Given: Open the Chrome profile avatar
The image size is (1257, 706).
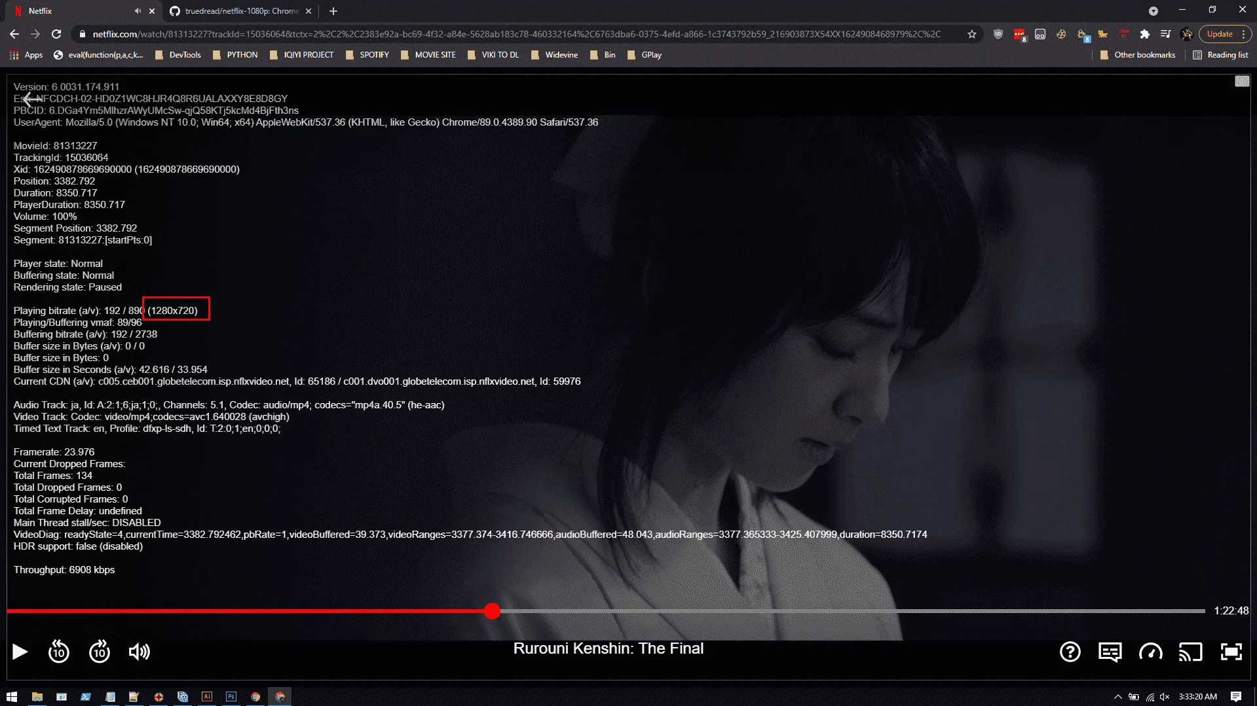Looking at the screenshot, I should (x=1187, y=34).
